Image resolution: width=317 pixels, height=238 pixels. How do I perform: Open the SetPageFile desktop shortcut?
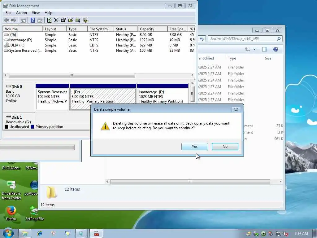coord(35,213)
